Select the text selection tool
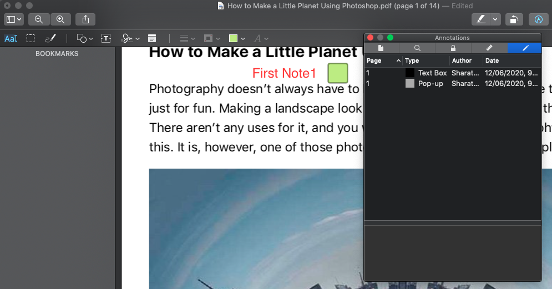552x289 pixels. [11, 38]
